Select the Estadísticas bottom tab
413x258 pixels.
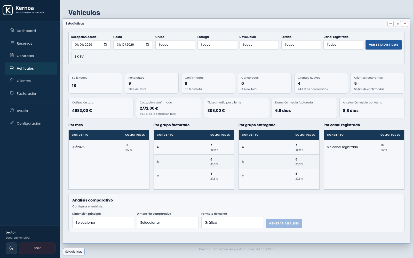74,252
